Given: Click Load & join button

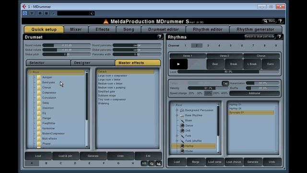Looking at the screenshot, I should [x=66, y=156].
